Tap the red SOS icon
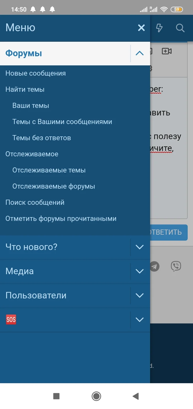The height and width of the screenshot is (409, 193). [x=10, y=319]
